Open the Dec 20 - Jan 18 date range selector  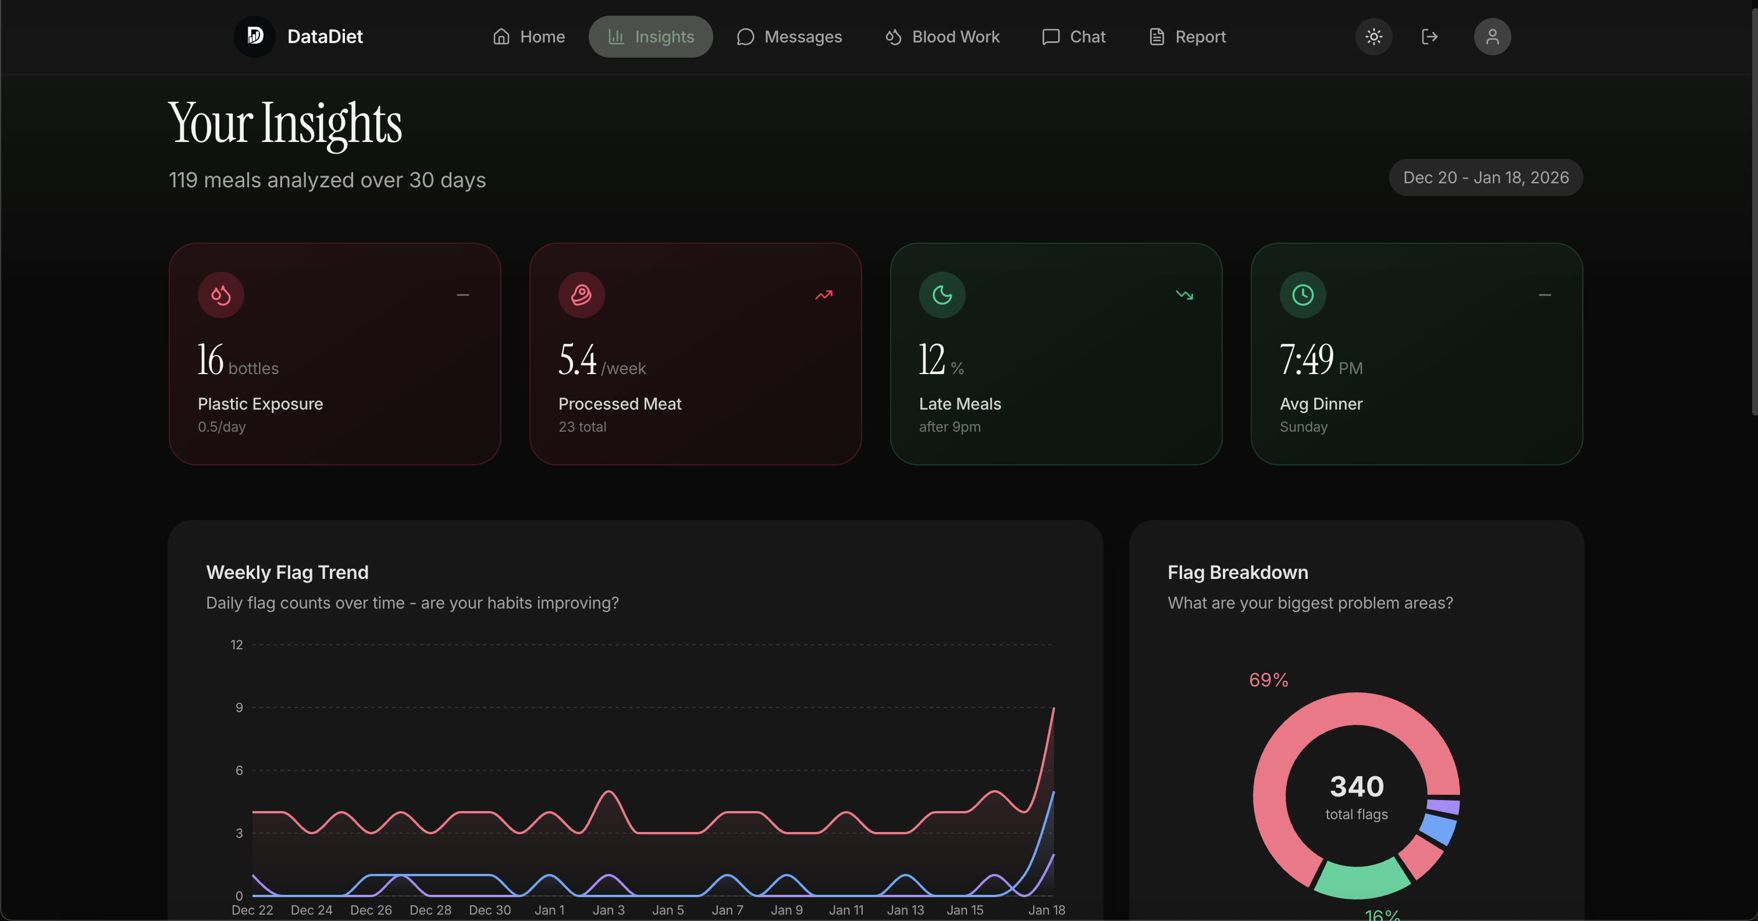[x=1486, y=177]
